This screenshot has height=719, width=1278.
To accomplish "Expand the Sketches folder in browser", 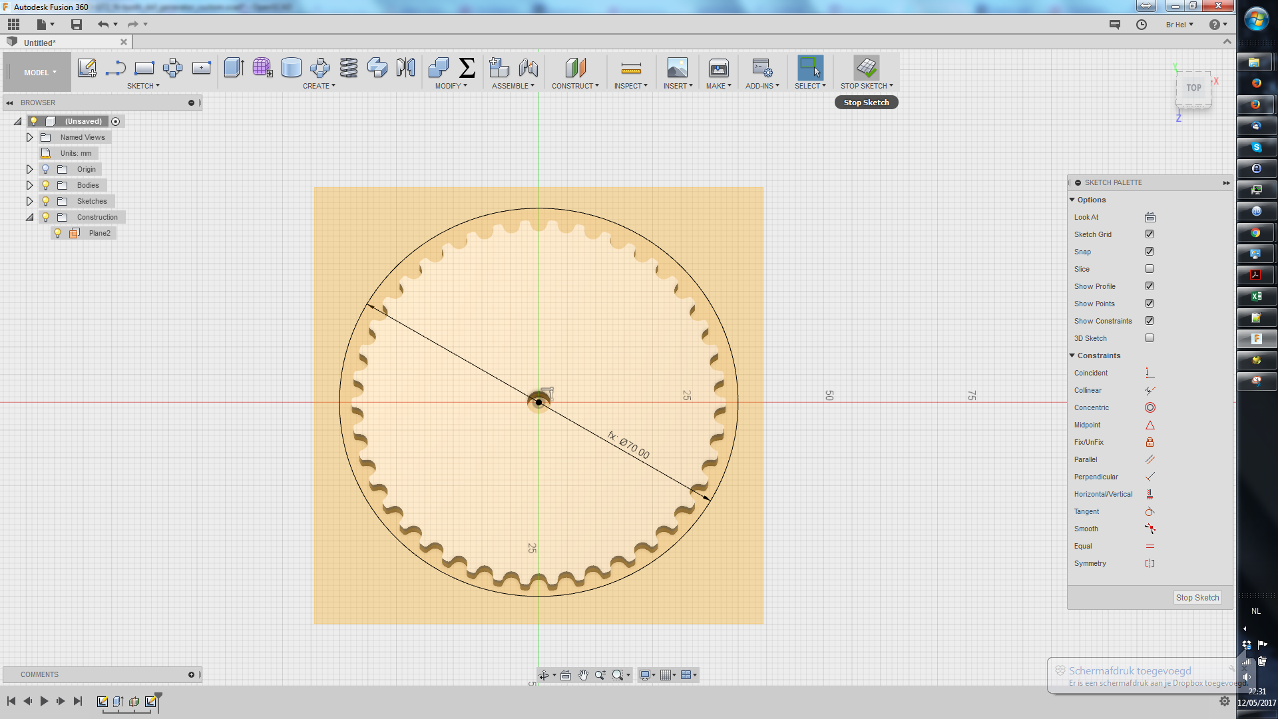I will pos(29,201).
